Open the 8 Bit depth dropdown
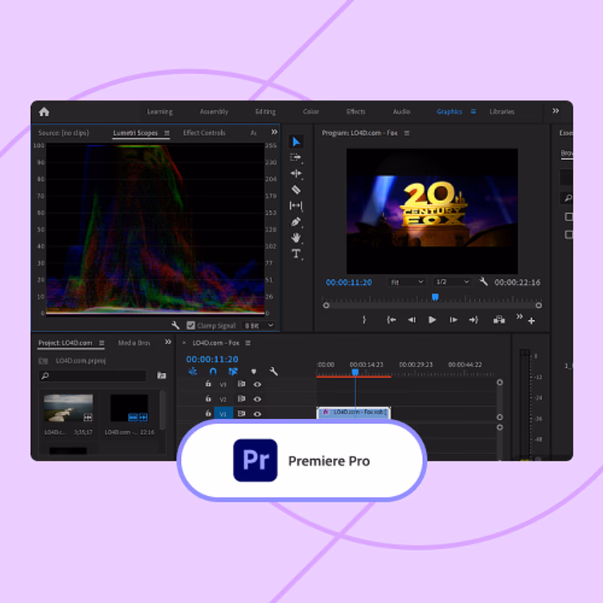Viewport: 603px width, 603px height. [258, 326]
